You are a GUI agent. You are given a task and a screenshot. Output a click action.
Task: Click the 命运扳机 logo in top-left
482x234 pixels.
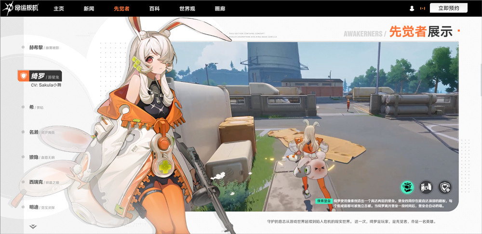click(20, 8)
